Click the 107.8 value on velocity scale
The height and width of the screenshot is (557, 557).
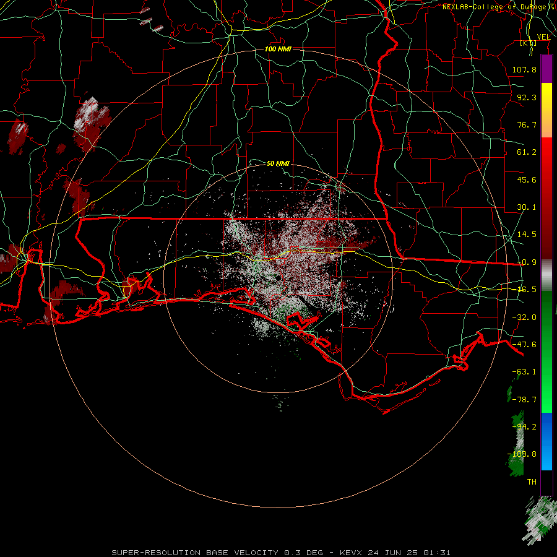(x=524, y=69)
